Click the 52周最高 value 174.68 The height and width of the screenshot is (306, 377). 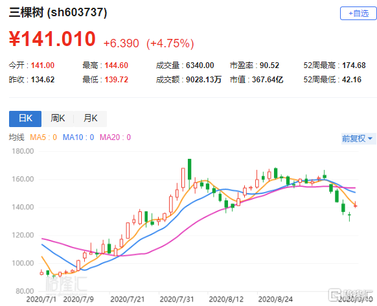(354, 65)
